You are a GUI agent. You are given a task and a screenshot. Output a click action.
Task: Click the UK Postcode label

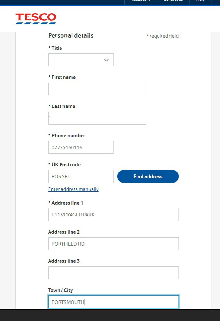pos(65,165)
